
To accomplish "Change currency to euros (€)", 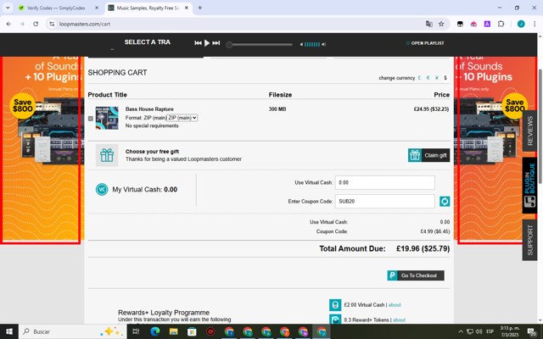I will (428, 78).
